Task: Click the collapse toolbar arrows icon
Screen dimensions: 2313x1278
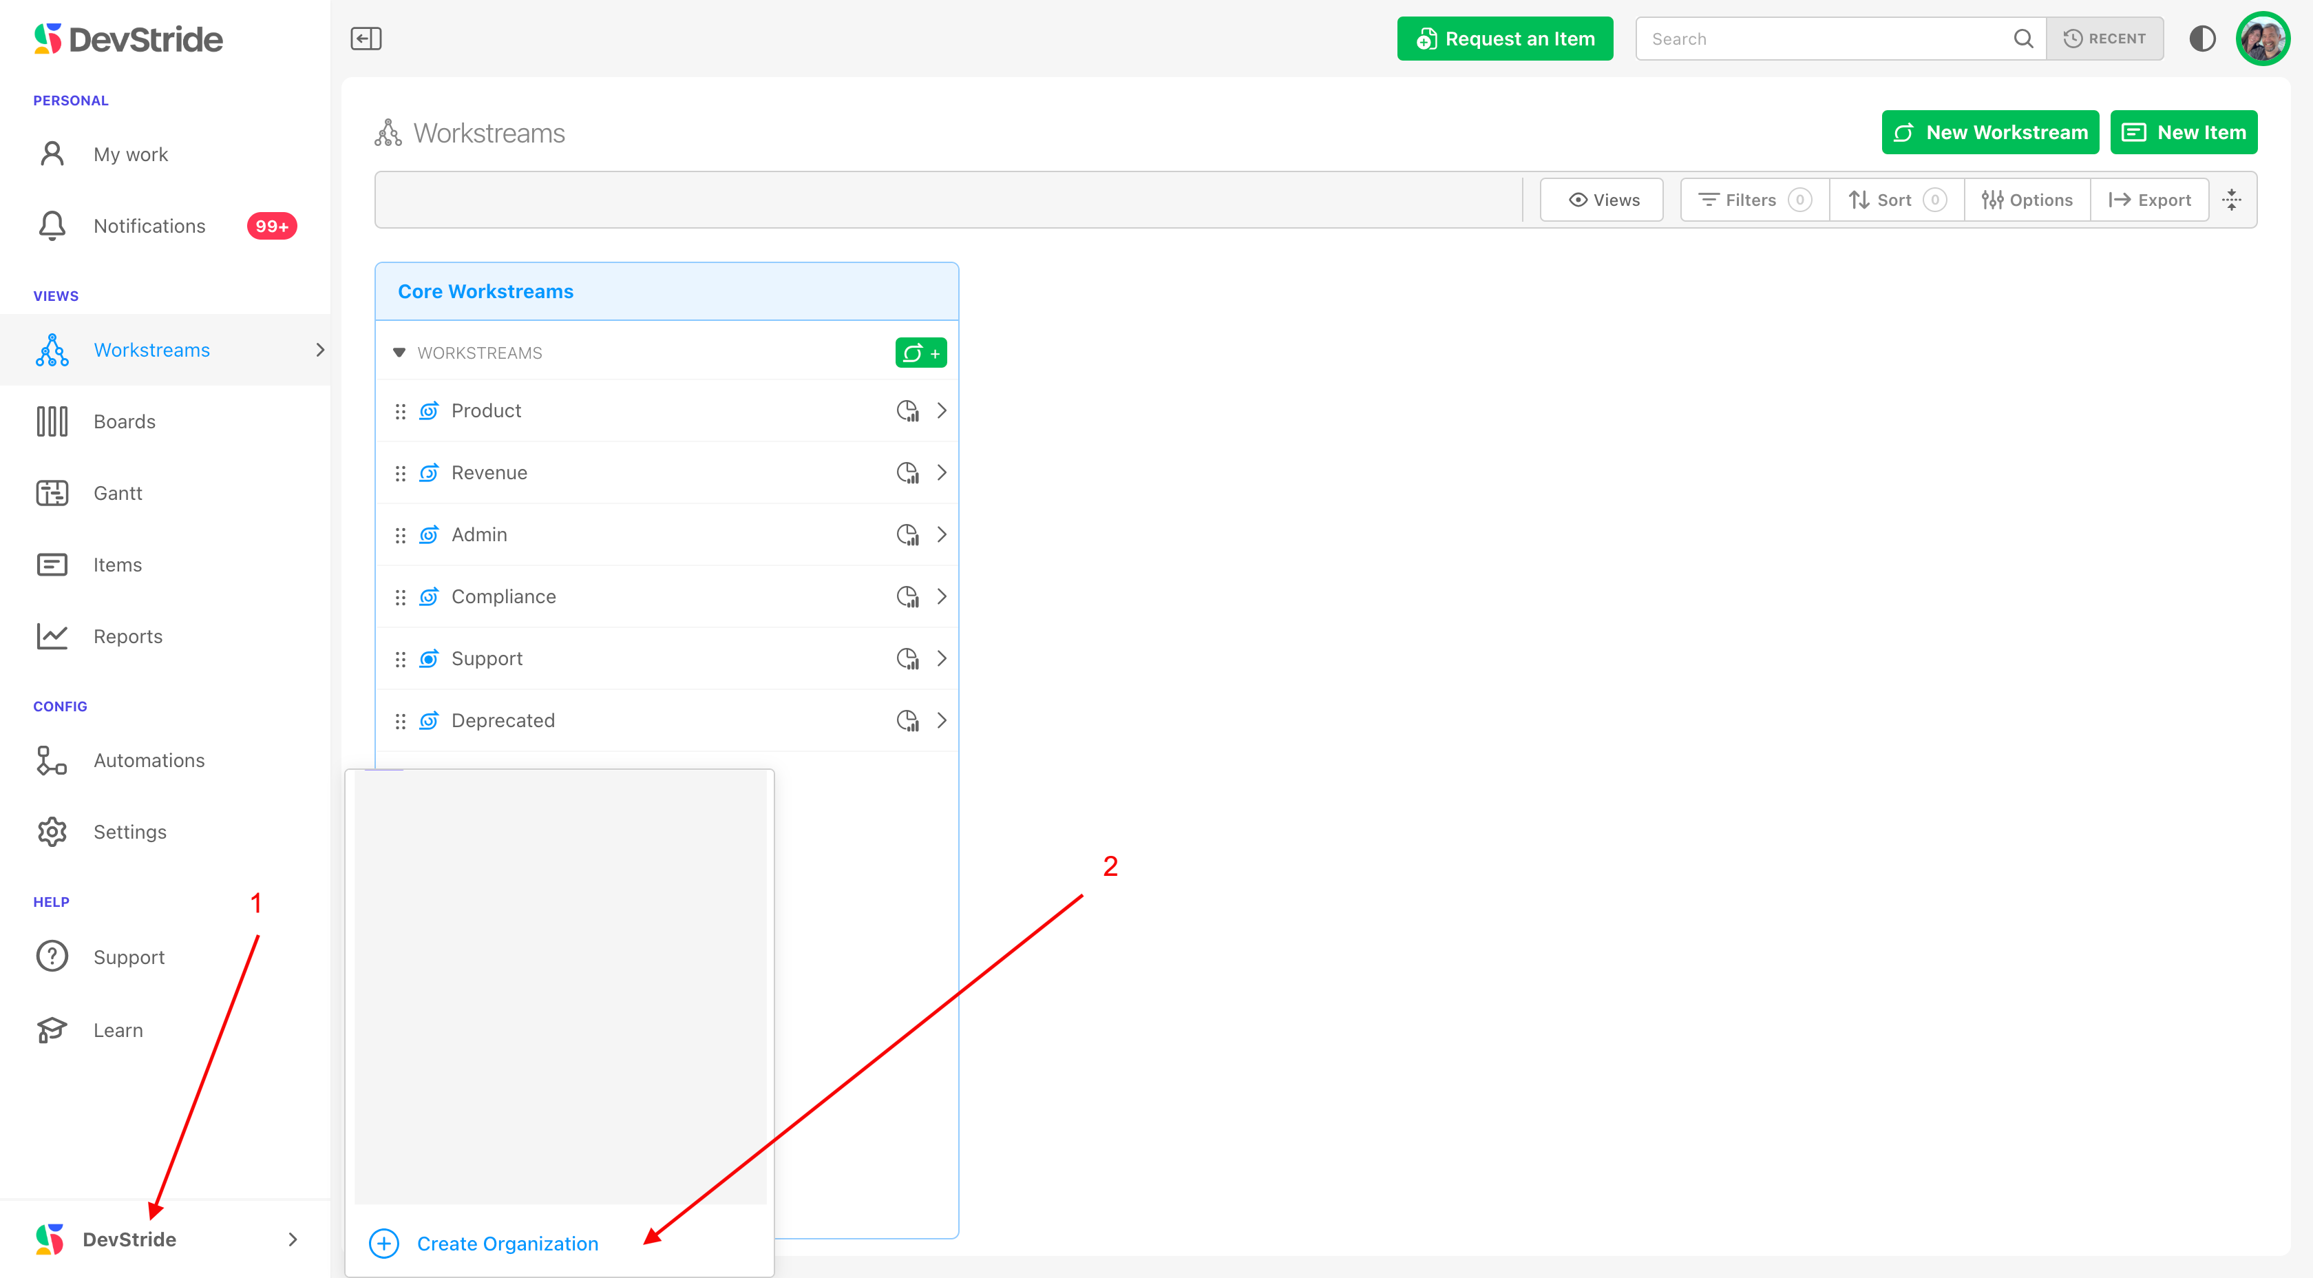Action: tap(2231, 200)
